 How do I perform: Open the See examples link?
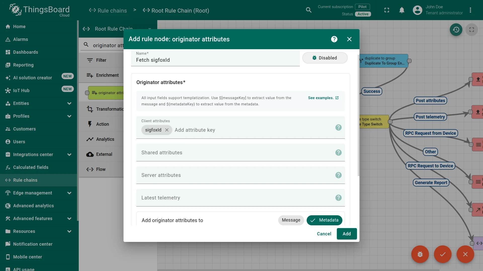pos(323,98)
